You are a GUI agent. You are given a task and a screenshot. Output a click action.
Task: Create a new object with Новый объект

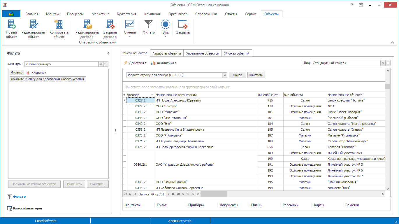11,29
